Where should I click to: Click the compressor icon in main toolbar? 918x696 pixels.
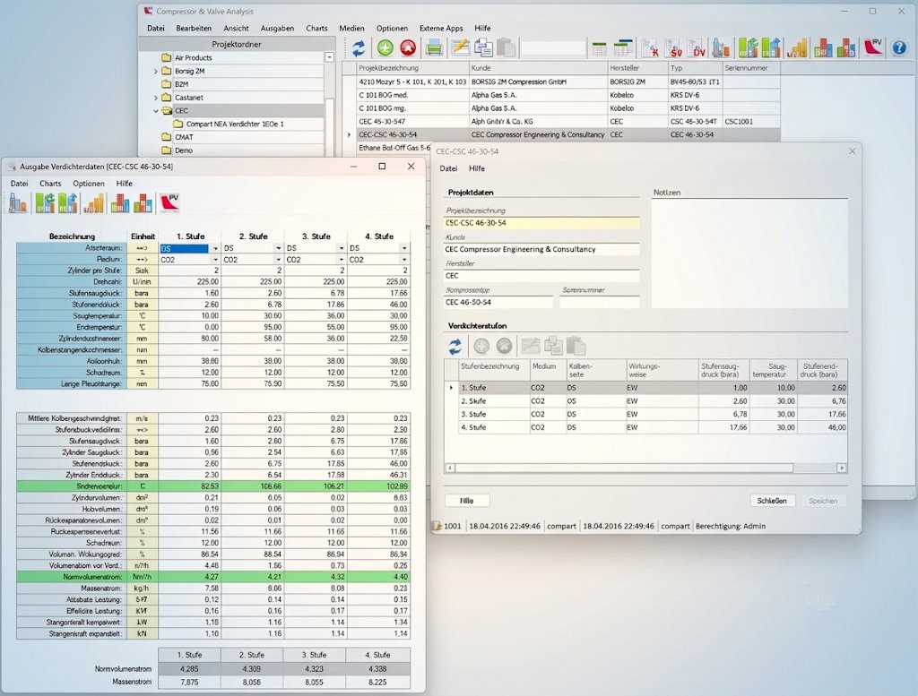click(721, 48)
